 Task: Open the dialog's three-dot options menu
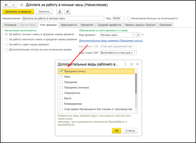[125, 64]
